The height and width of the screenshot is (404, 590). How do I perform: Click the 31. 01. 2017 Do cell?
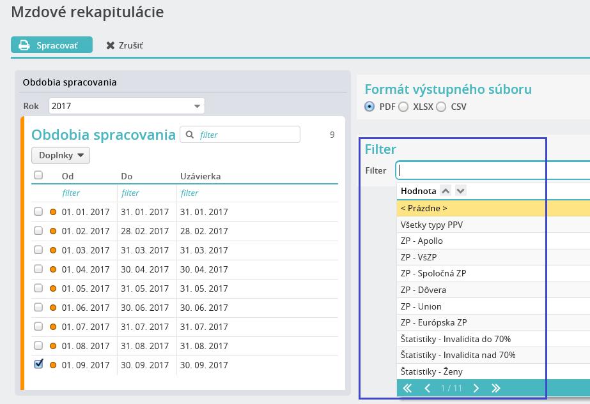[145, 212]
